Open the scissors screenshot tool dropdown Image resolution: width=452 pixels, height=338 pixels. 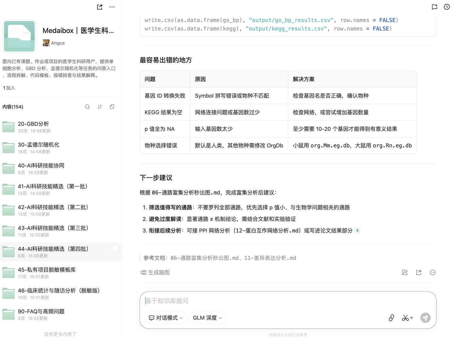(x=407, y=318)
